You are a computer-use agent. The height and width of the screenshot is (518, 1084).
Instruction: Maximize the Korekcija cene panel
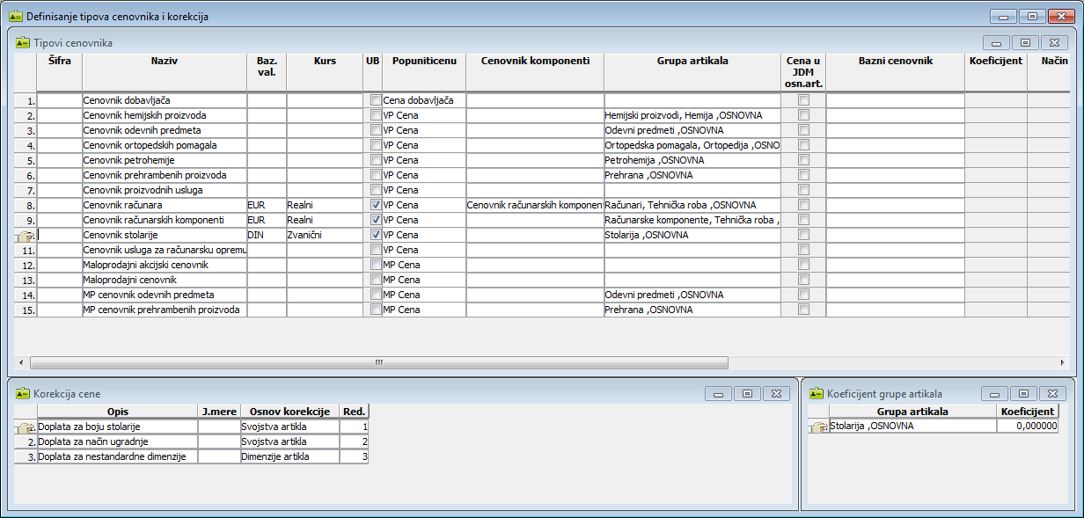(x=746, y=393)
